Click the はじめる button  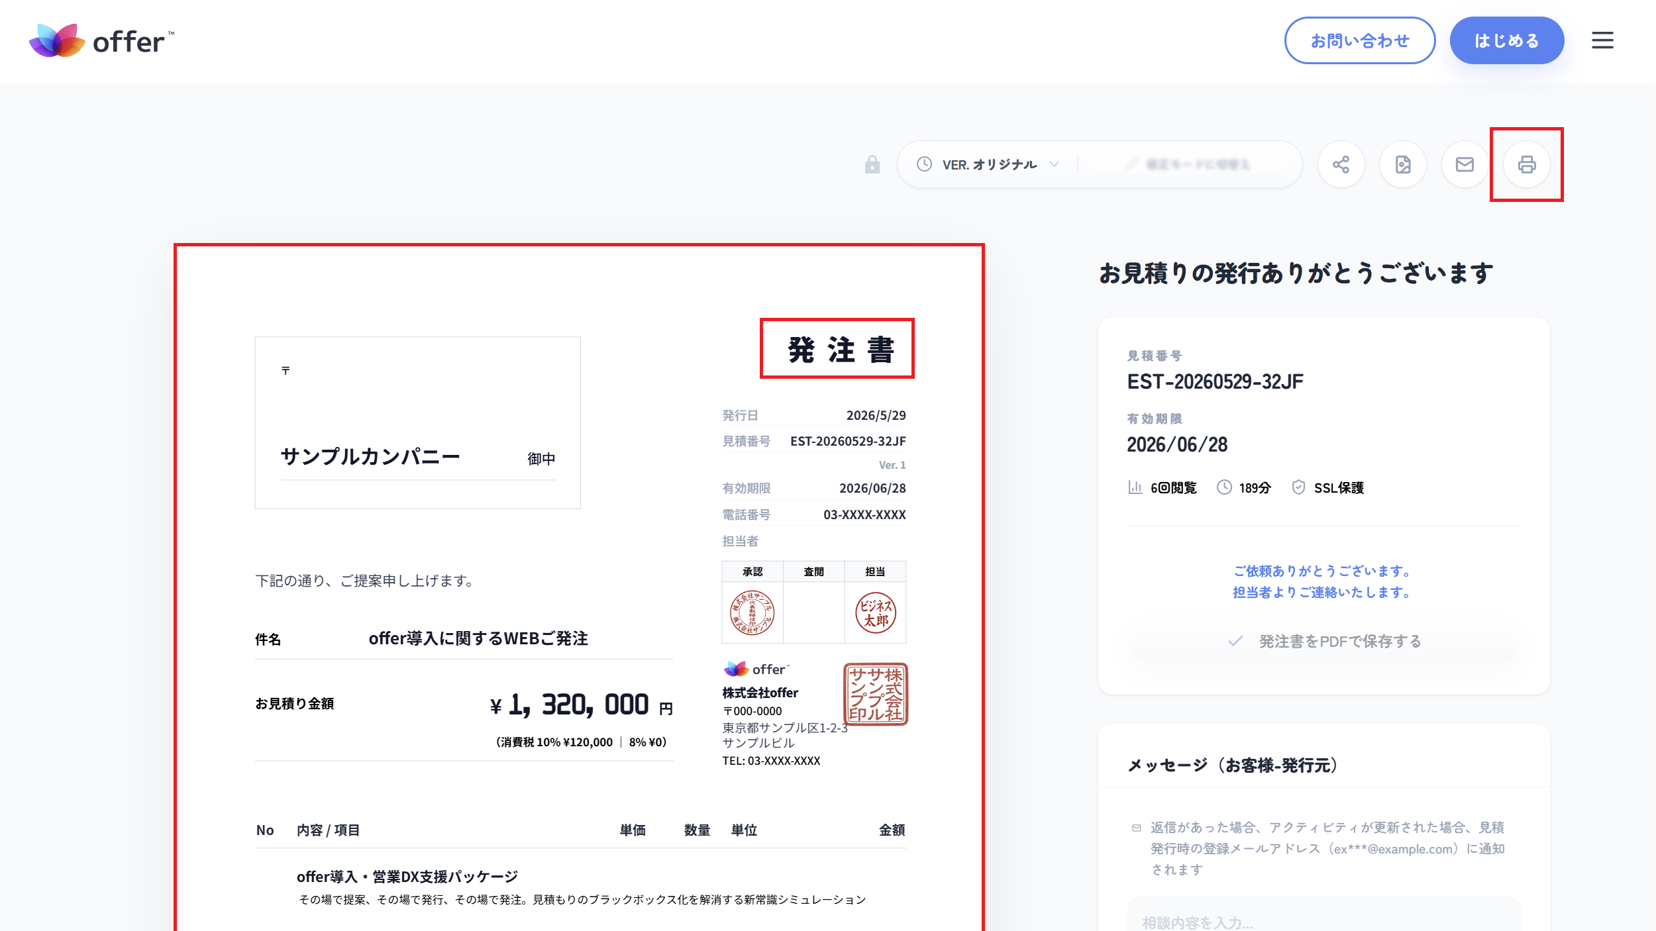point(1507,40)
